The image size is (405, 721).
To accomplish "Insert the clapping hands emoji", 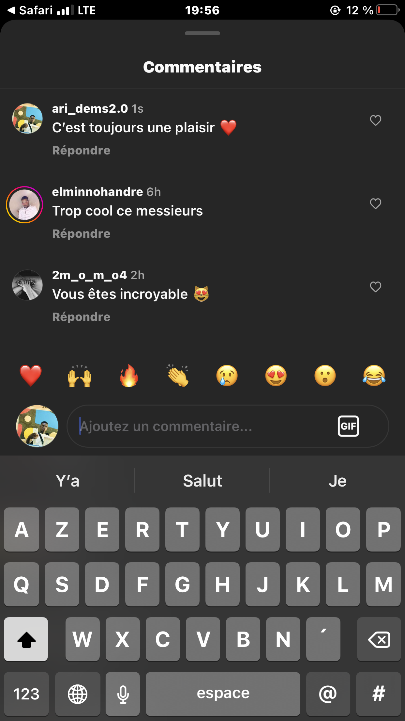I will (178, 376).
